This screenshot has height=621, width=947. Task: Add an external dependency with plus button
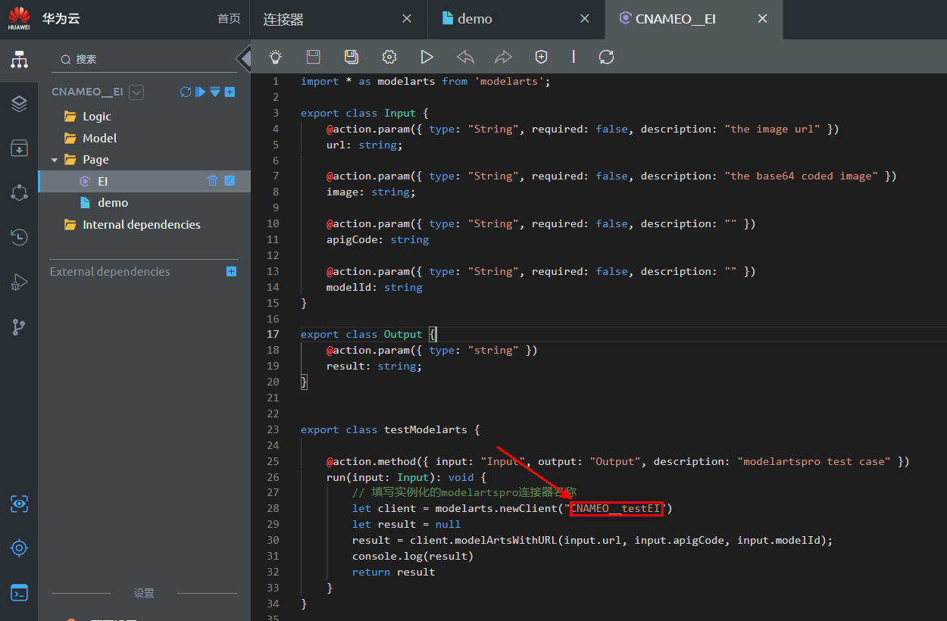coord(232,271)
